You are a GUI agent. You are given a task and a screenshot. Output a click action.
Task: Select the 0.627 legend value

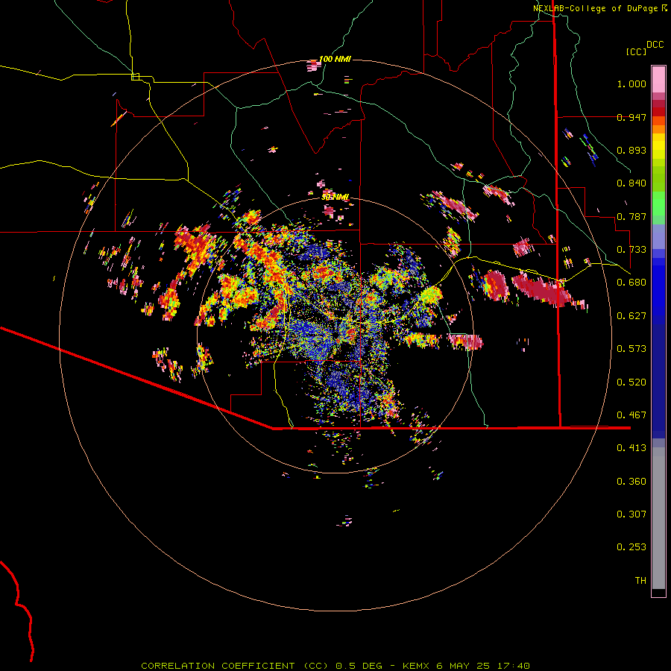pyautogui.click(x=631, y=316)
